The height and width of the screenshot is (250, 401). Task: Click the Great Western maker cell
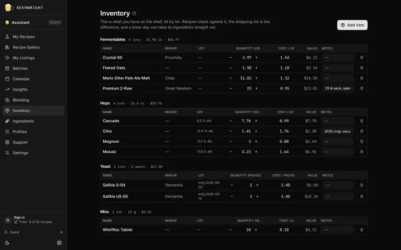(x=178, y=88)
